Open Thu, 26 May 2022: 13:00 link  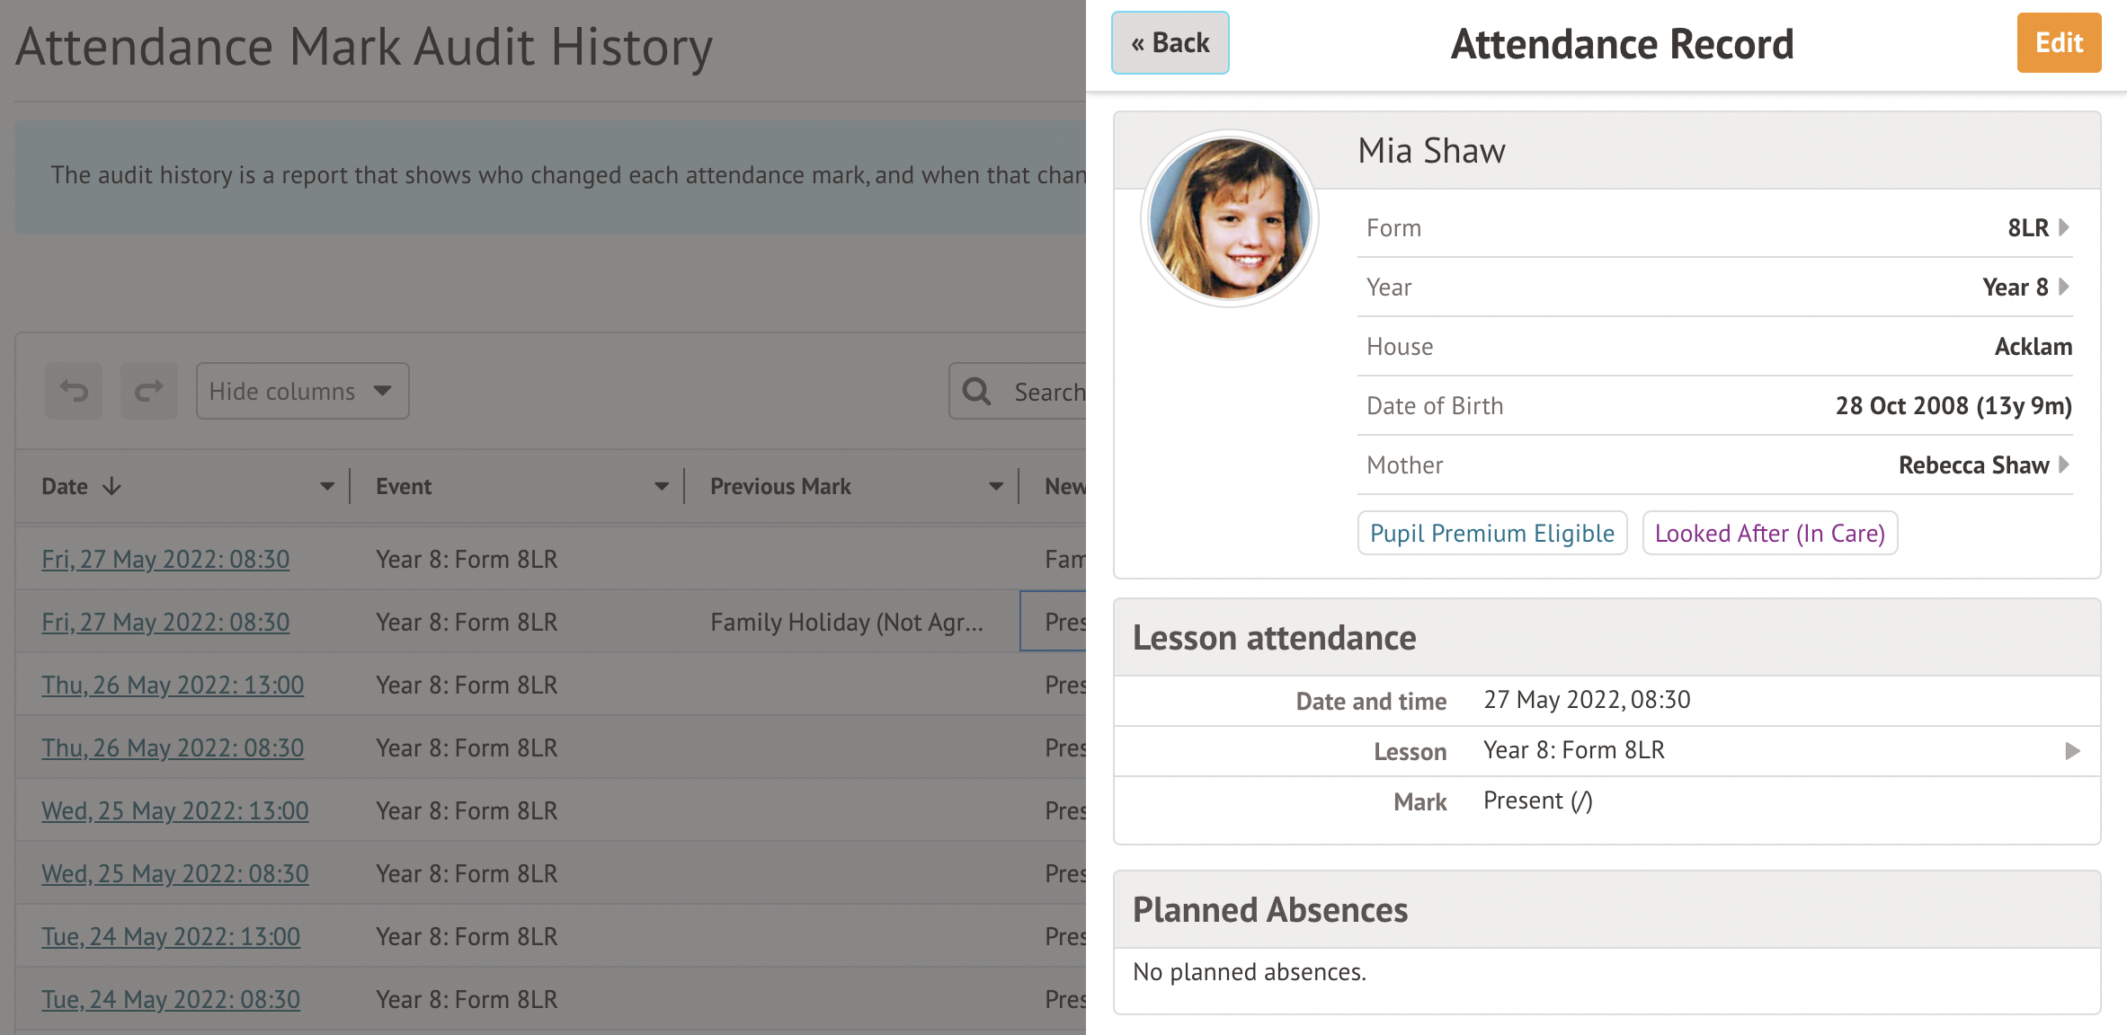[173, 685]
